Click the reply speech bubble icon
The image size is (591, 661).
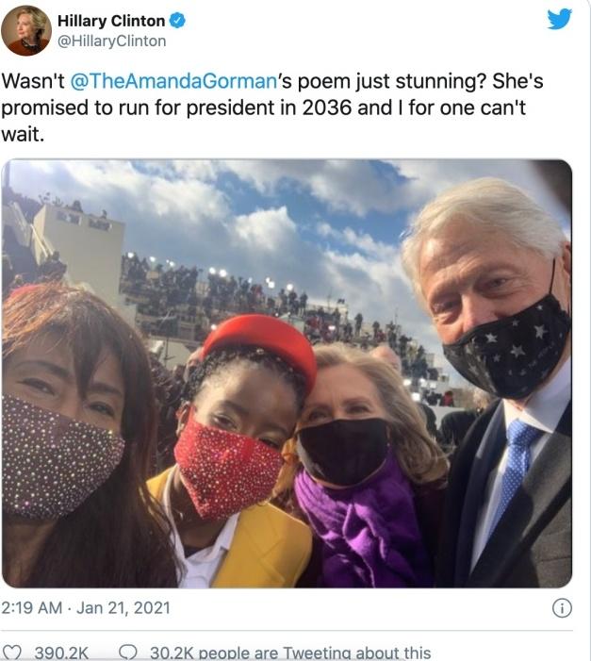128,653
